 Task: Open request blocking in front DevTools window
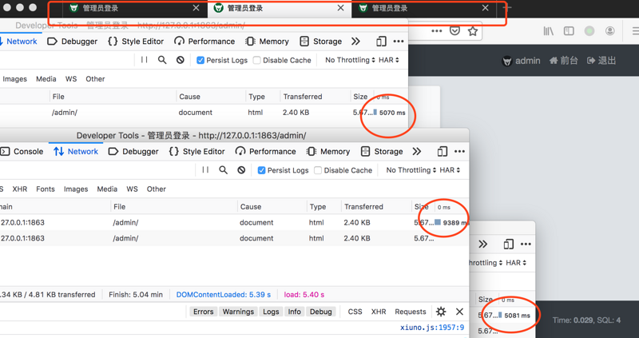[241, 170]
